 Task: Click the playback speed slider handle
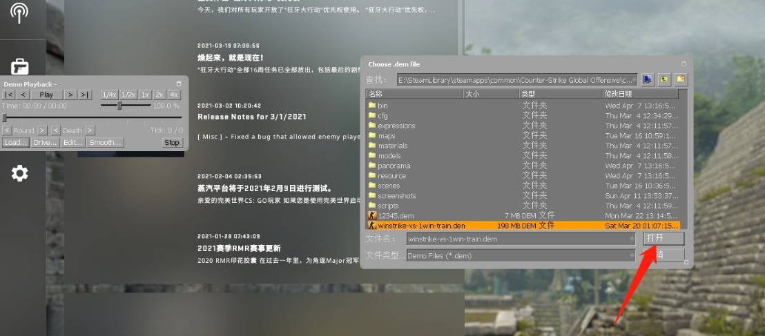[119, 106]
